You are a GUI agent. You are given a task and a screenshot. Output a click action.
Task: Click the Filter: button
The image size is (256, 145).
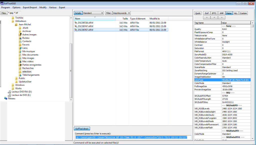coord(109,13)
